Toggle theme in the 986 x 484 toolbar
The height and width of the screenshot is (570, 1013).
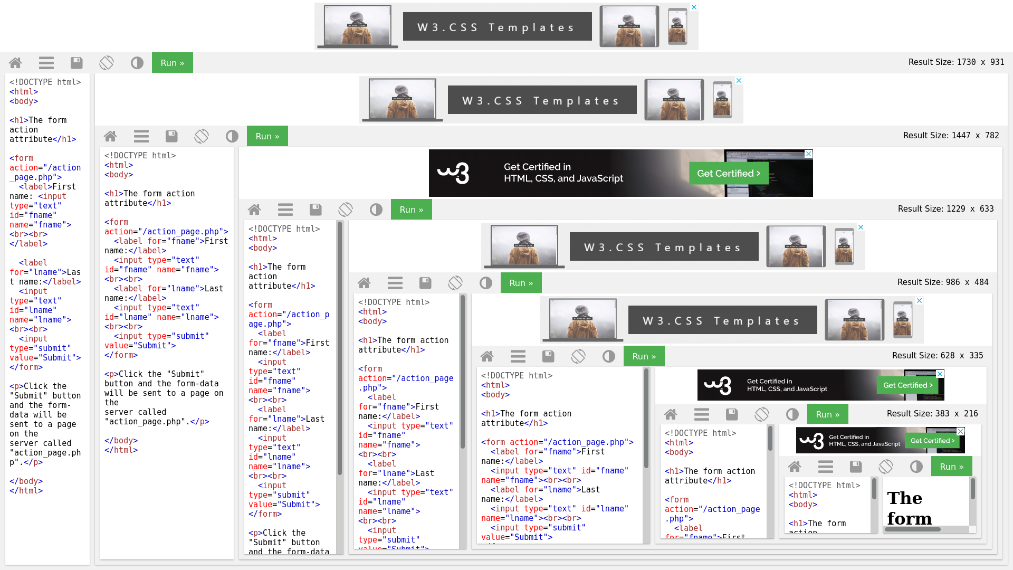486,283
